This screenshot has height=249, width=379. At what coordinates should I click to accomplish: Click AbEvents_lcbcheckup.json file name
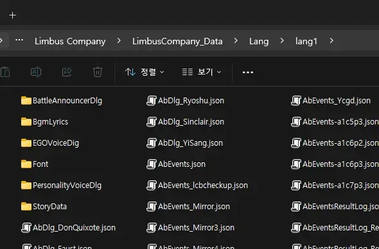coord(203,185)
